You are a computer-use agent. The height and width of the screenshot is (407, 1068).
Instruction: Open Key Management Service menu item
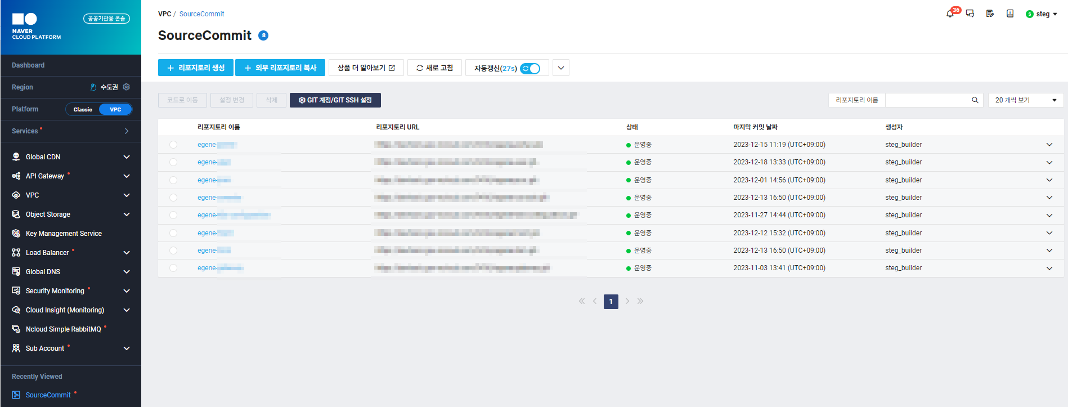coord(64,234)
